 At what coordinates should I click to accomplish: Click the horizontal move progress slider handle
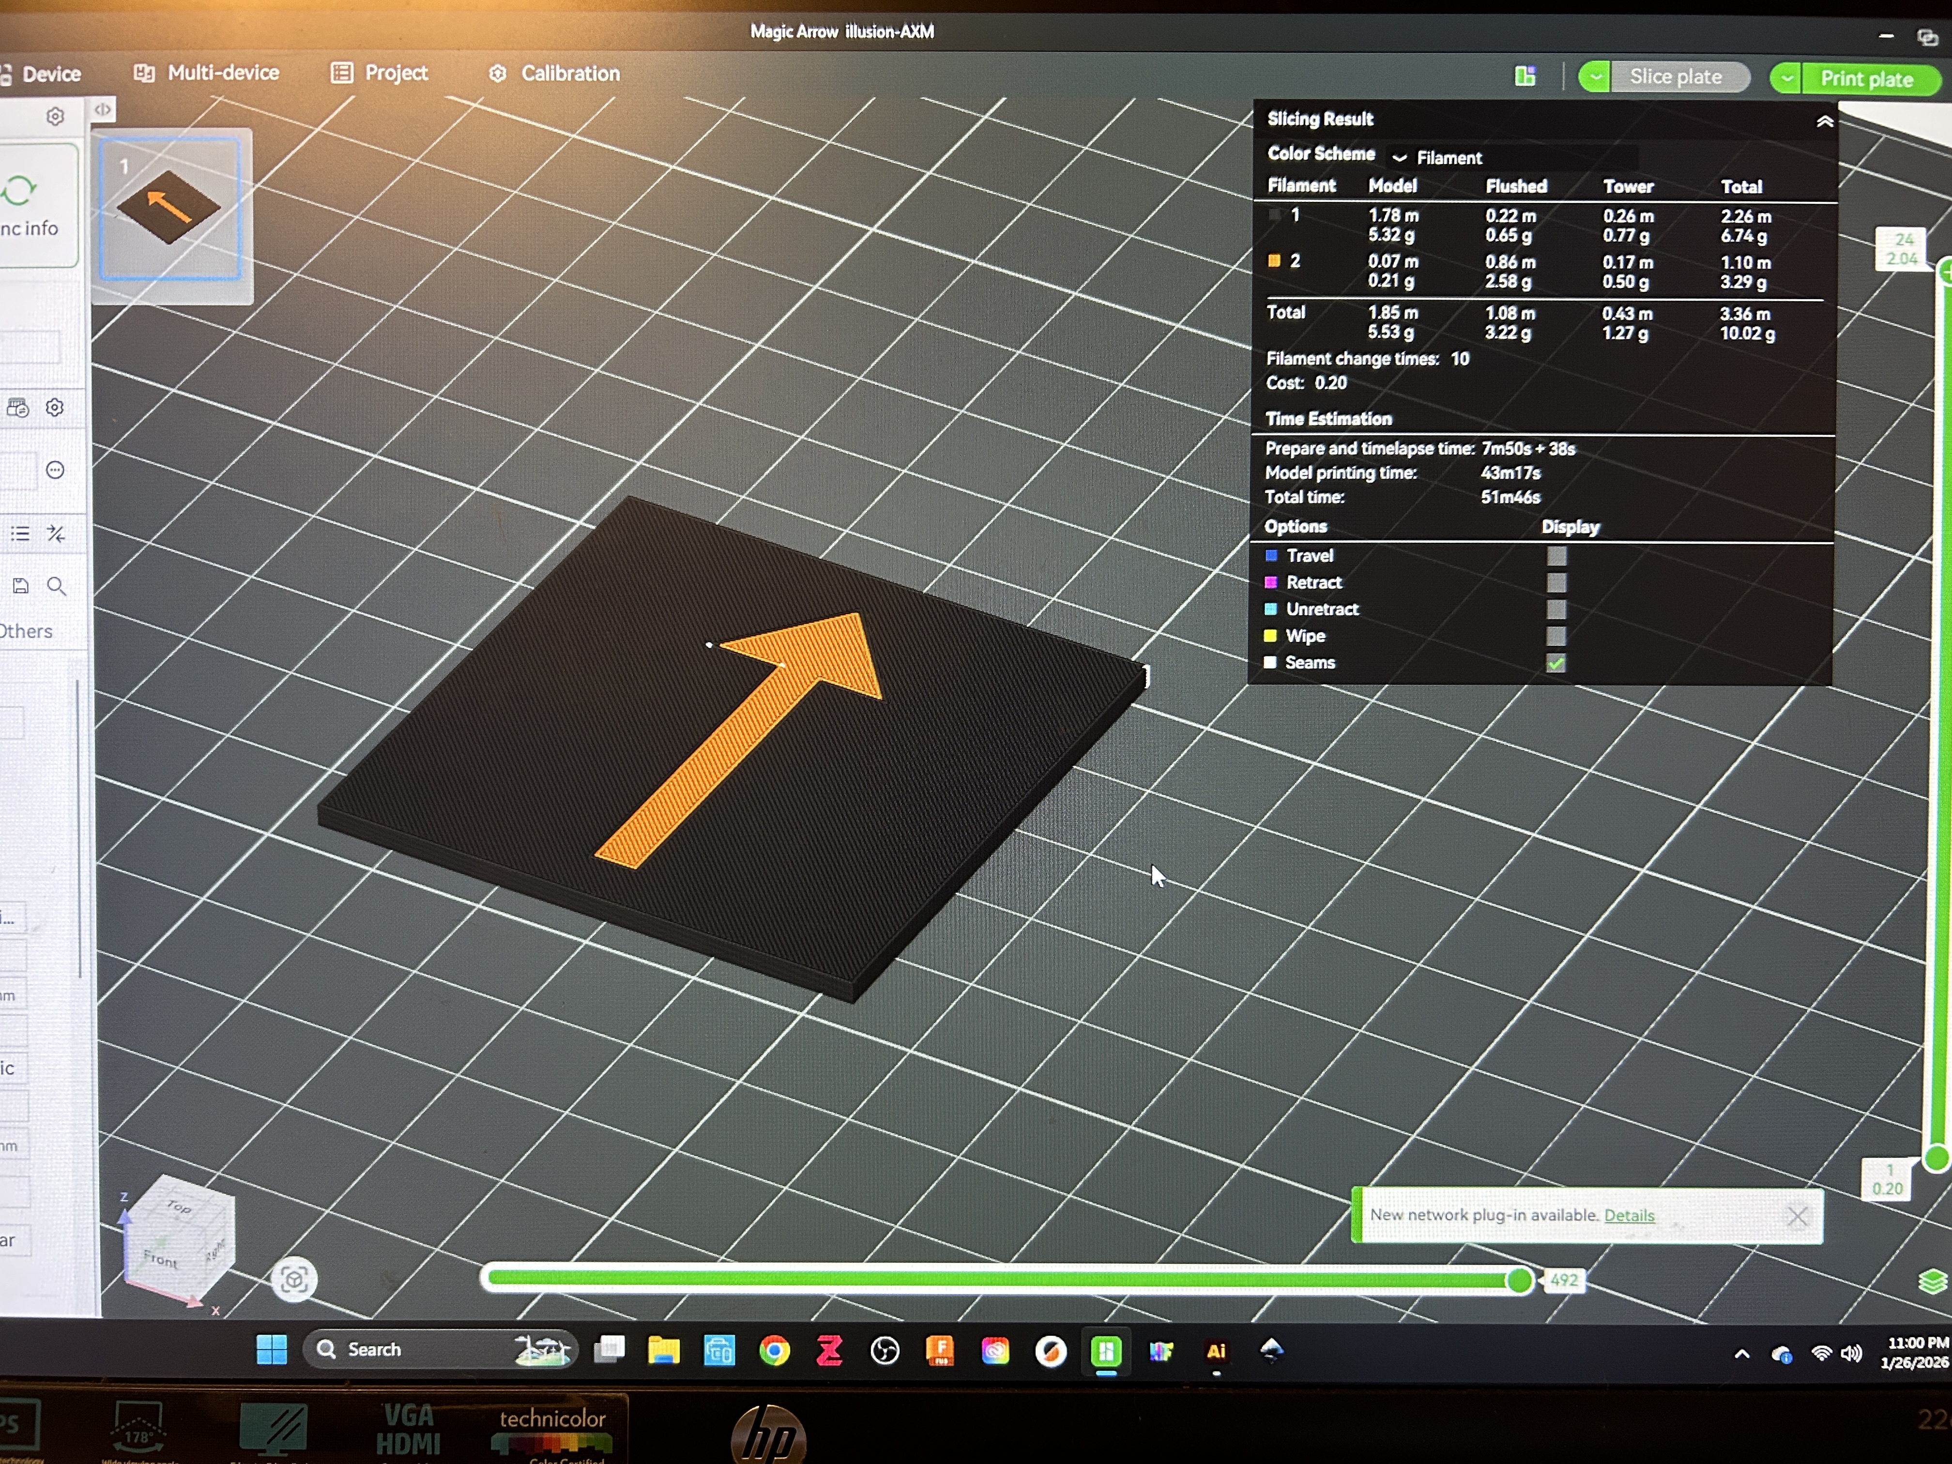1520,1280
